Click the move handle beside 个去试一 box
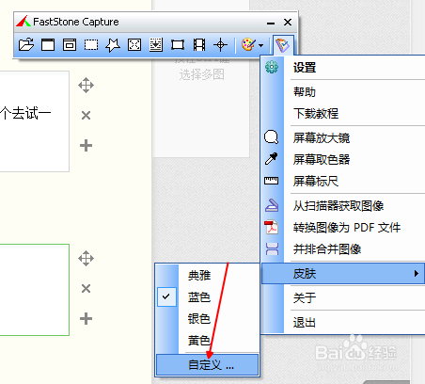The width and height of the screenshot is (425, 384). point(86,86)
